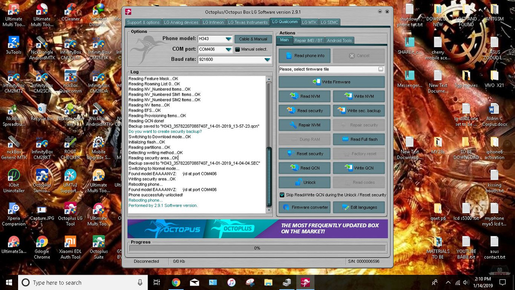Select IObit Uninstaller desktop icon
Viewport: 515px width, 290px height.
(14, 181)
